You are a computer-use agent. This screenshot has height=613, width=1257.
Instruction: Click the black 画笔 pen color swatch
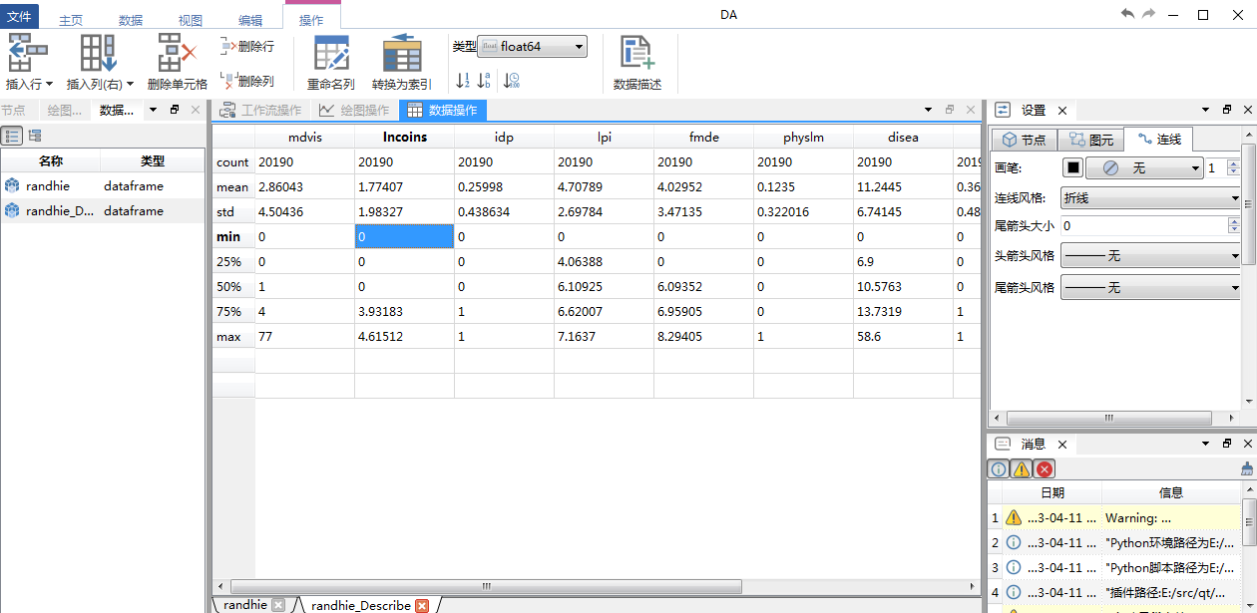[1072, 168]
